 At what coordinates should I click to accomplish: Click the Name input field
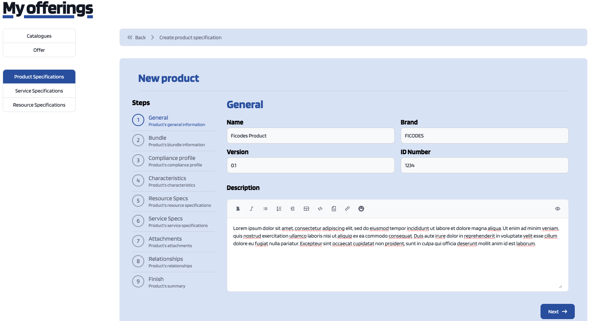tap(311, 136)
